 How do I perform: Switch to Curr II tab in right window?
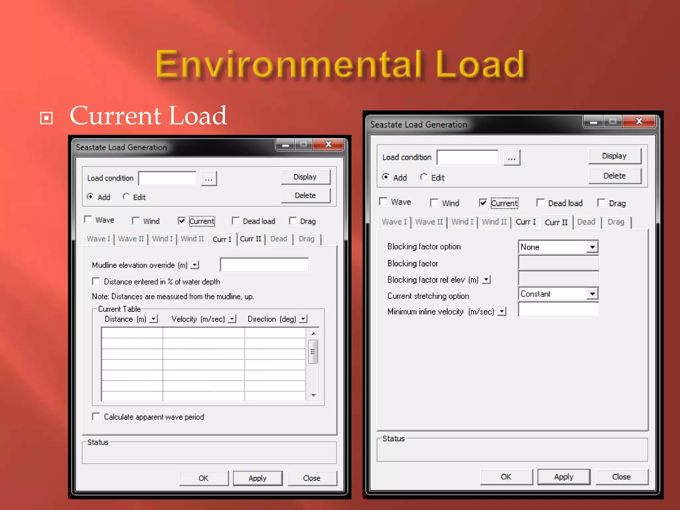coord(556,222)
